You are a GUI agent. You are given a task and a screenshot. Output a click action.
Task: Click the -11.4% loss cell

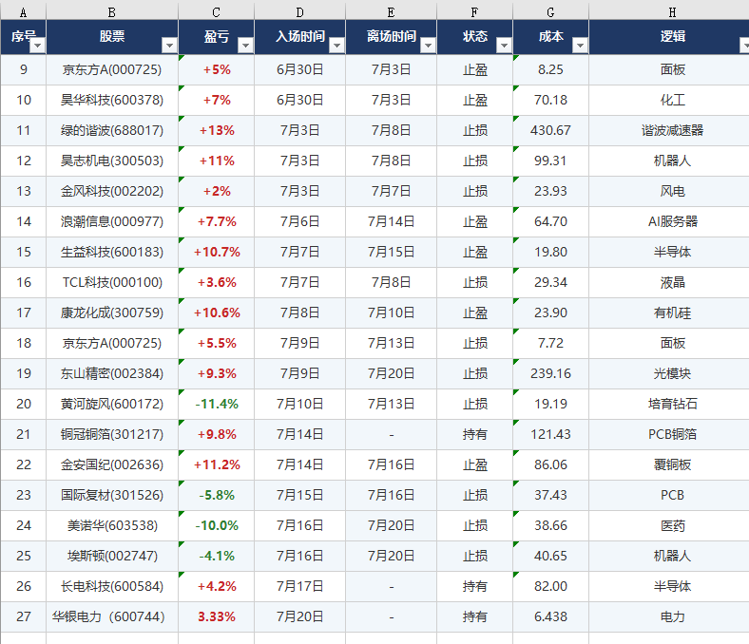[x=217, y=404]
